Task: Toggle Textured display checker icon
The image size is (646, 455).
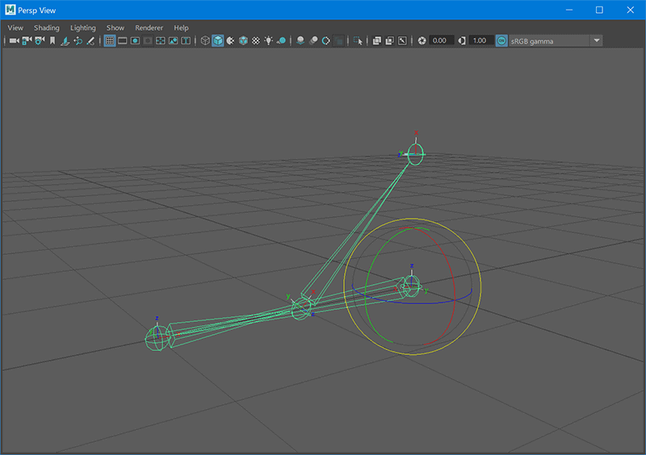Action: click(x=256, y=40)
